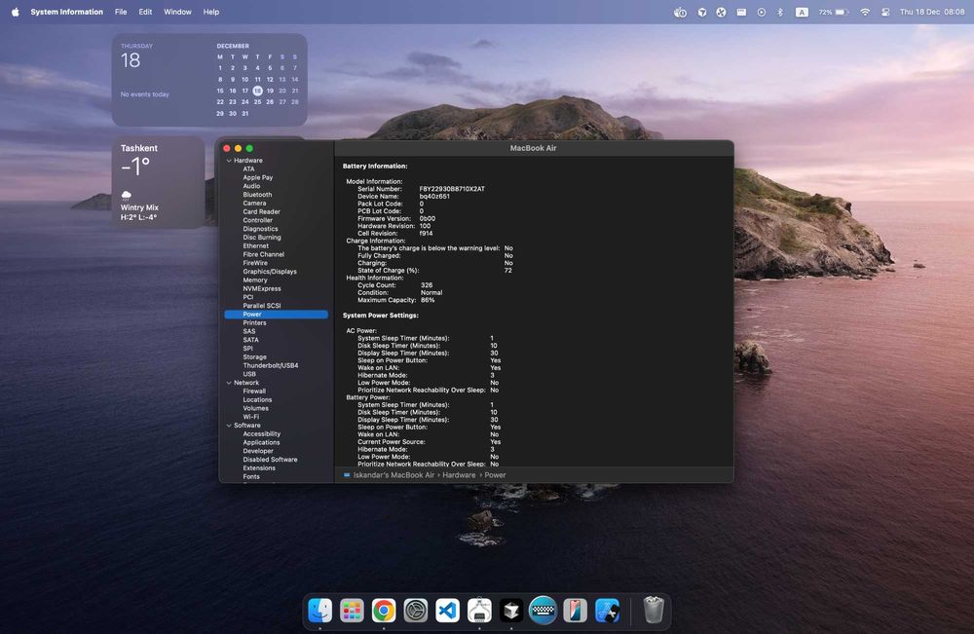
Task: Select Audio in the sidebar
Action: pyautogui.click(x=251, y=186)
